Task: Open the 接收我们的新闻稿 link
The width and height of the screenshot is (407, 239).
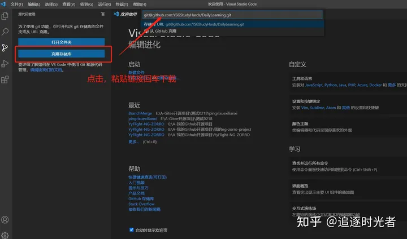Action: [x=144, y=210]
